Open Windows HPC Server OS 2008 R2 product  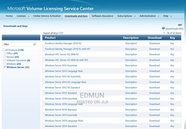pos(62,54)
